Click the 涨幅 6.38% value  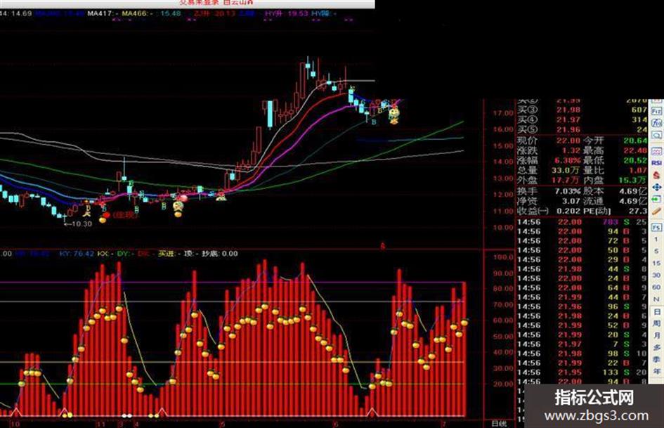click(568, 161)
